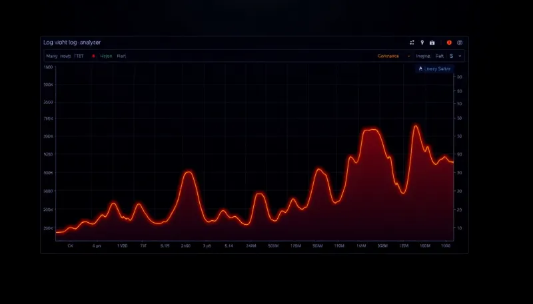Click the red alert badge icon

click(449, 43)
